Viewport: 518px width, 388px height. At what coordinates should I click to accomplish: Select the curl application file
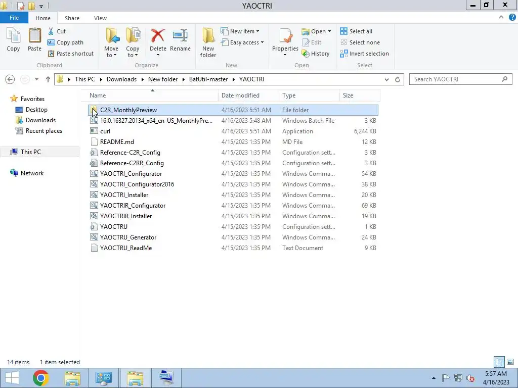233,131
